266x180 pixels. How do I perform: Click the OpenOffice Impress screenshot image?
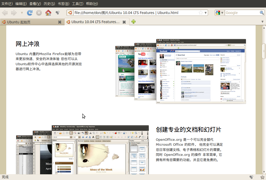coord(100,150)
